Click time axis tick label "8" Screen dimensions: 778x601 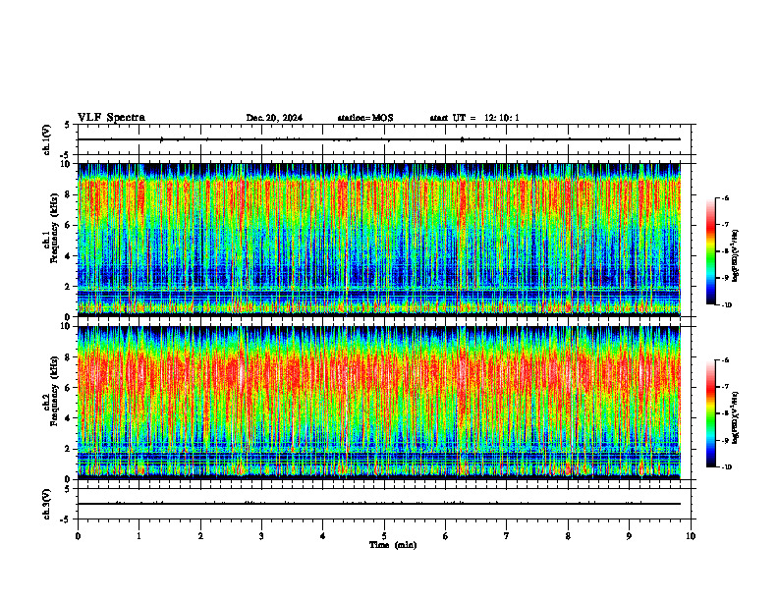(568, 536)
